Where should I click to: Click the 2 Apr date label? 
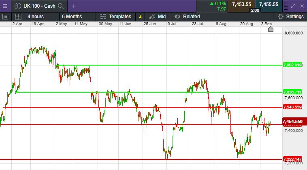(x=17, y=24)
